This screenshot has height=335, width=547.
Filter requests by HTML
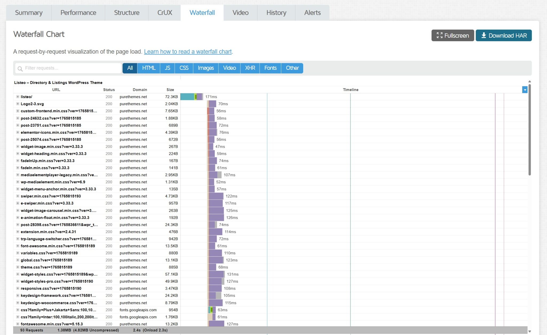149,68
